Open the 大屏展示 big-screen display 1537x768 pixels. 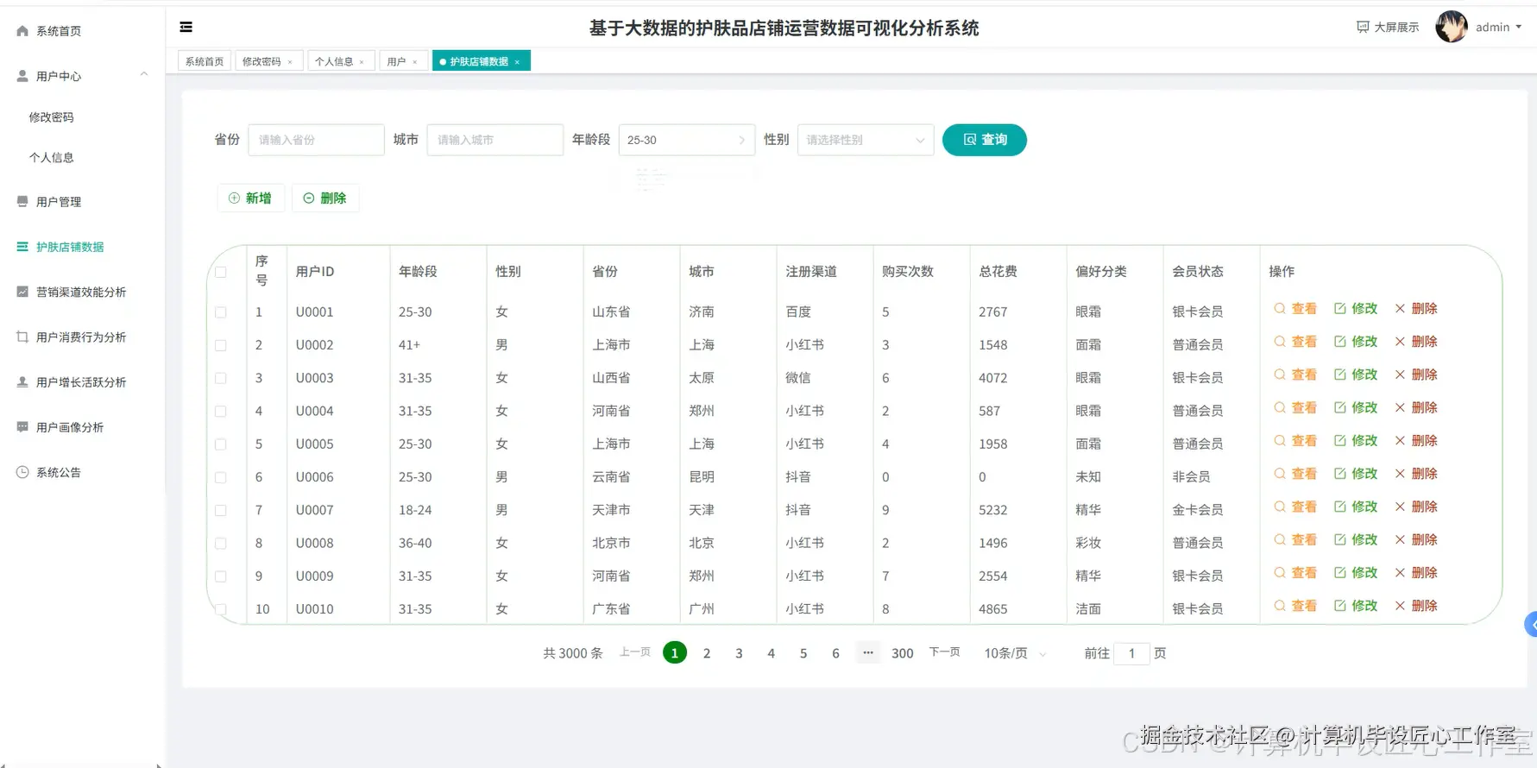(1388, 28)
